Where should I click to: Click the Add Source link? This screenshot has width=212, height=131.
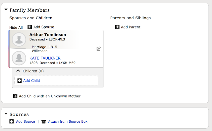coord(26,121)
